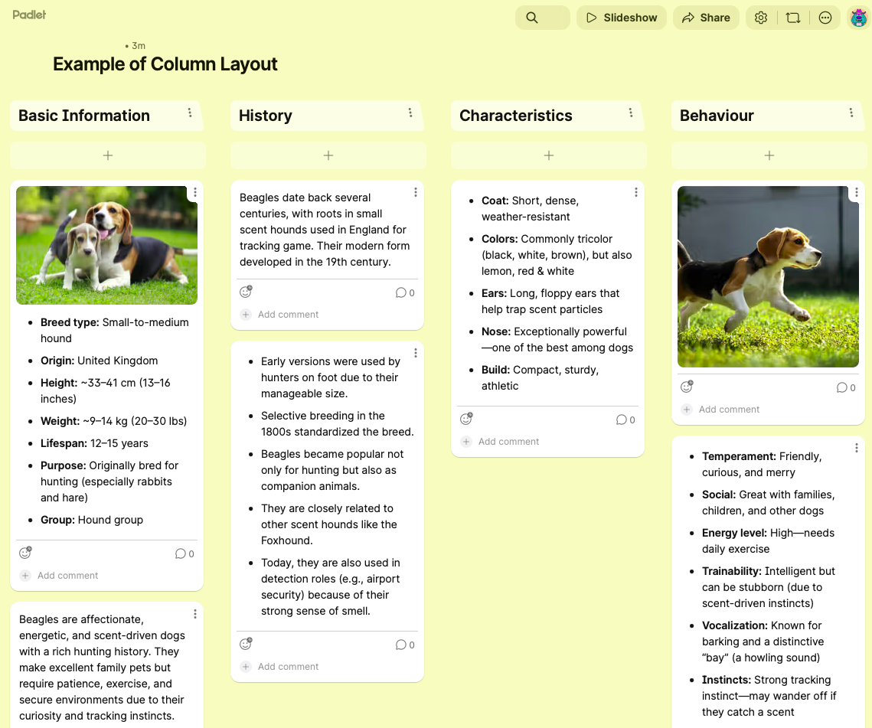The width and height of the screenshot is (872, 728).
Task: Click the 'Characteristics' section heading
Action: tap(515, 116)
